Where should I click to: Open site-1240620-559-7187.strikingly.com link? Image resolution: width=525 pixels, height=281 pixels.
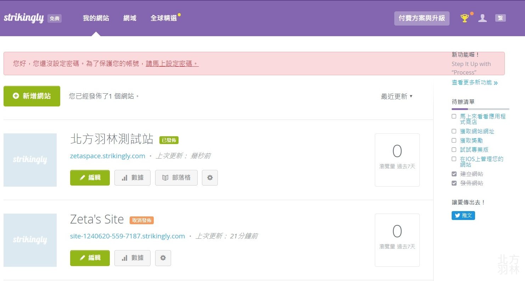click(128, 236)
